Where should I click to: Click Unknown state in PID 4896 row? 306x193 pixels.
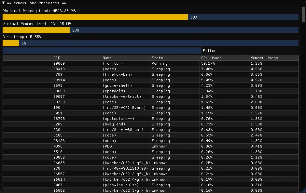(x=160, y=146)
